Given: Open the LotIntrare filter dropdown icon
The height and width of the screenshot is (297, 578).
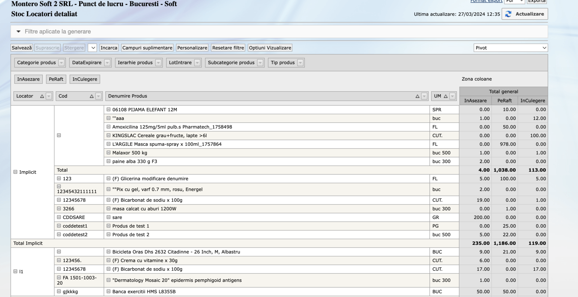Looking at the screenshot, I should click(197, 63).
